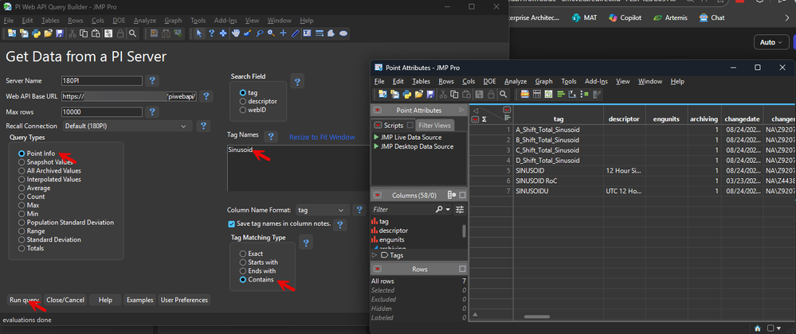The image size is (796, 334).
Task: Open Scripts red triangle menu
Action: pos(377,125)
